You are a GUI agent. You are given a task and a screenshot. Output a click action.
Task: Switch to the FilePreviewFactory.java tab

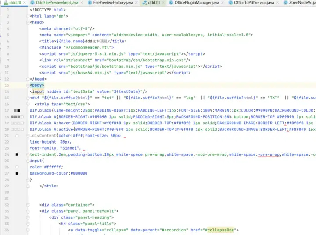113,3
